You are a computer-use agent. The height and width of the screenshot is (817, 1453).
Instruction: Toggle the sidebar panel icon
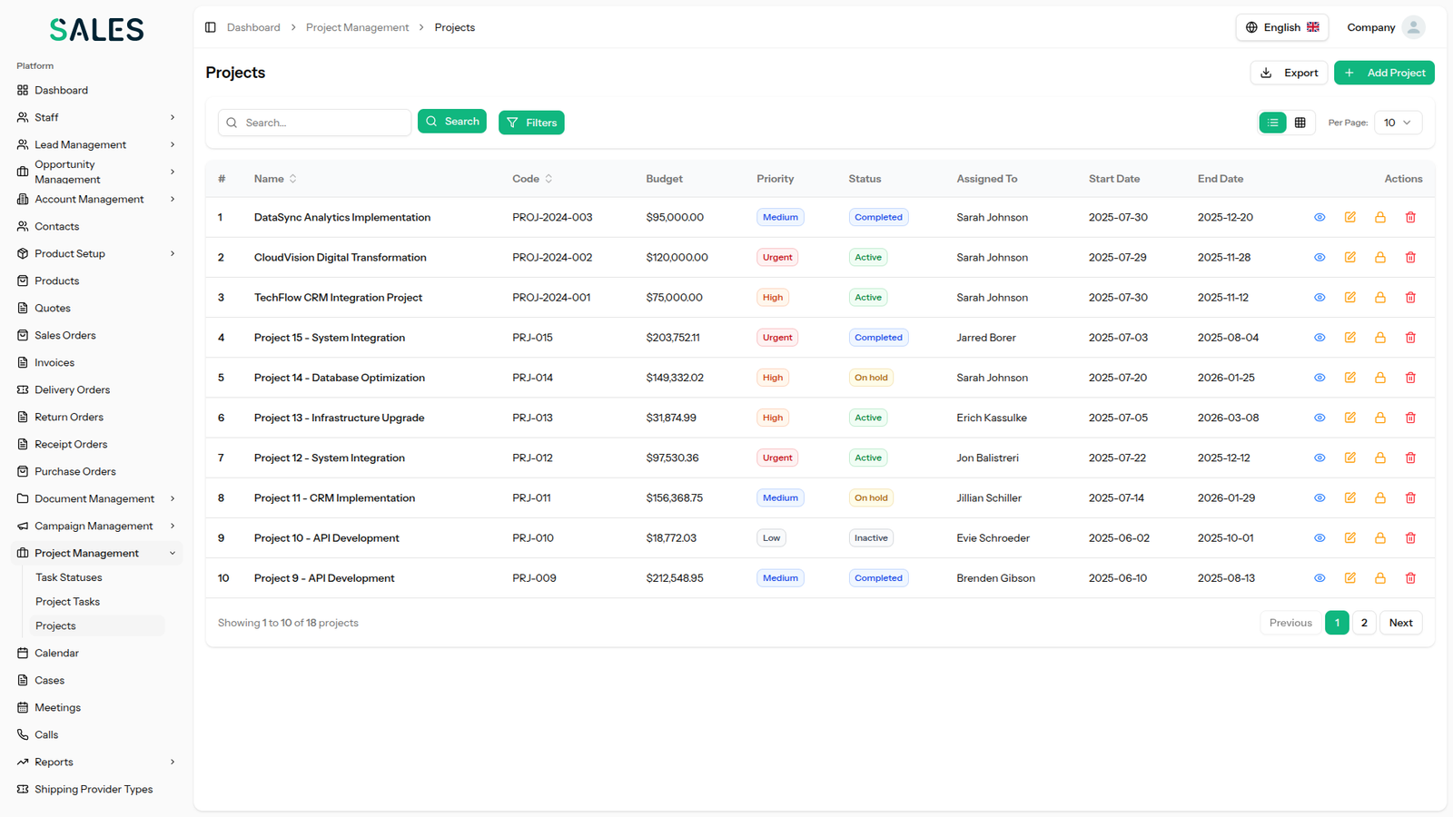(x=211, y=27)
